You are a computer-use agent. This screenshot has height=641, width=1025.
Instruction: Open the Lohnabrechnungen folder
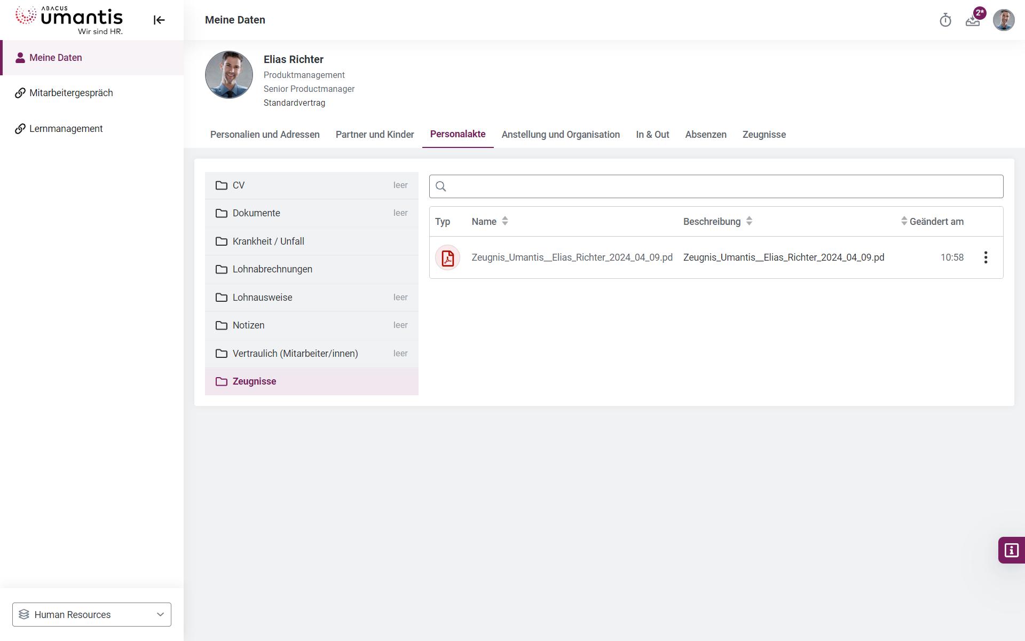tap(272, 269)
